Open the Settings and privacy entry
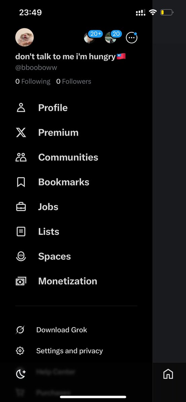Image resolution: width=186 pixels, height=402 pixels. point(69,351)
